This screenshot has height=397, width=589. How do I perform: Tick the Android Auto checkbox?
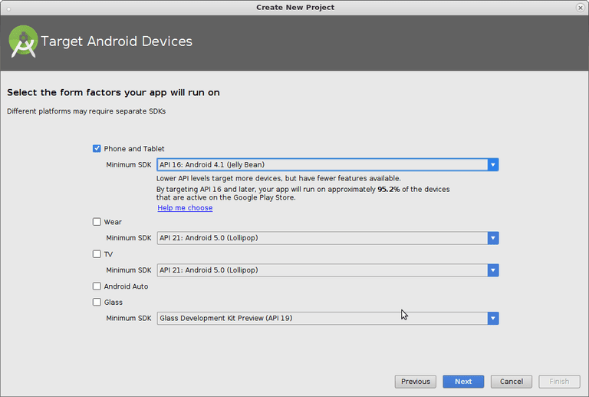97,286
